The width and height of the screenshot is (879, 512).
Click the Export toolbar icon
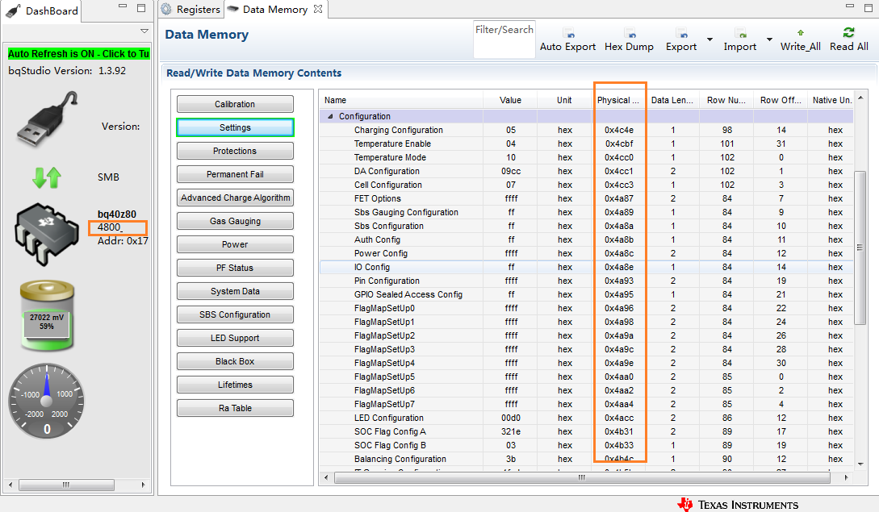tap(681, 33)
